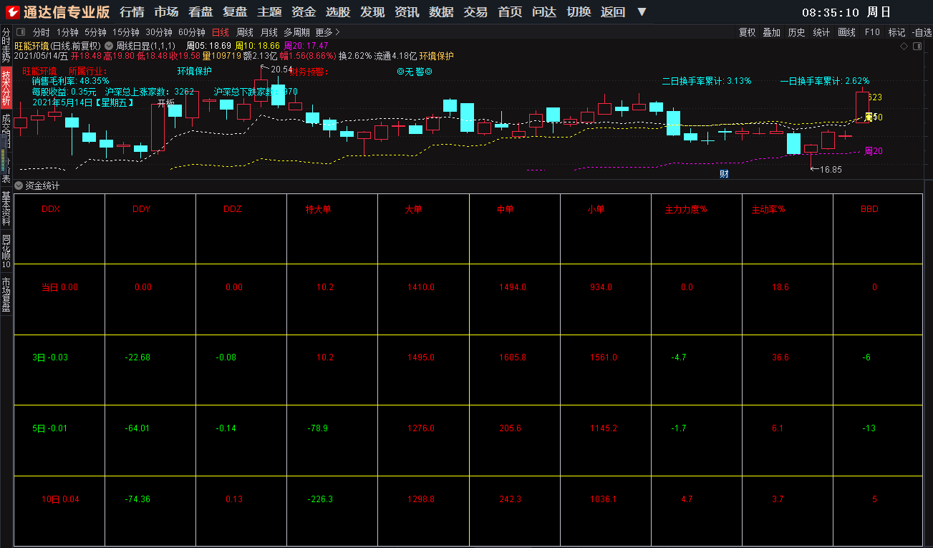Toggle the side panel icon at chart top-right

point(917,46)
